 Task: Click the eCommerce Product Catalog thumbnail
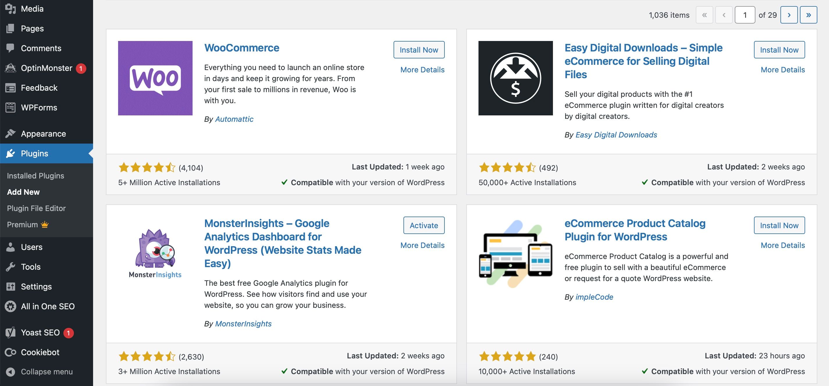(x=515, y=254)
